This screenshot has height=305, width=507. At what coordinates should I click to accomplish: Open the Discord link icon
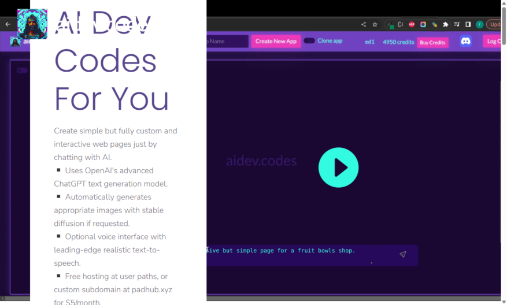coord(465,41)
